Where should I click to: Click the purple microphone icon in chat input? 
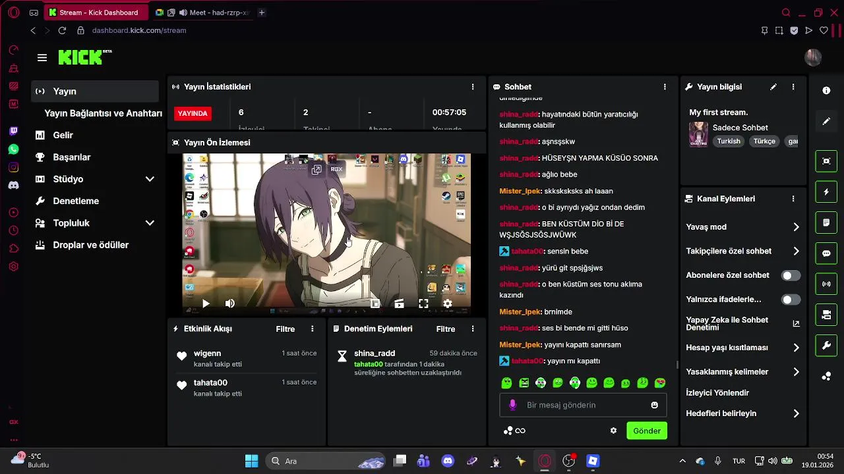tap(513, 405)
